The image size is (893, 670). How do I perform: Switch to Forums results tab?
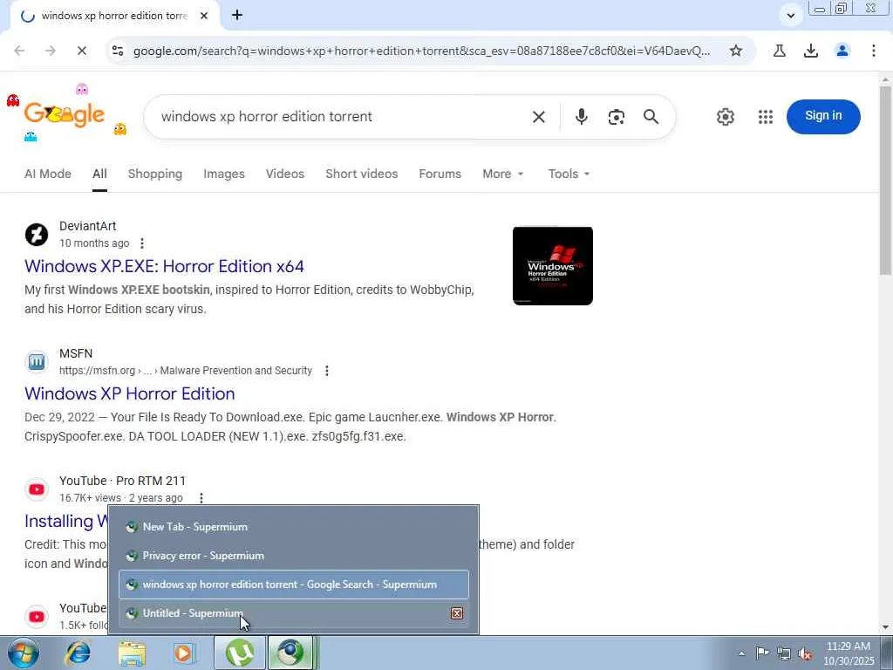[x=440, y=174]
